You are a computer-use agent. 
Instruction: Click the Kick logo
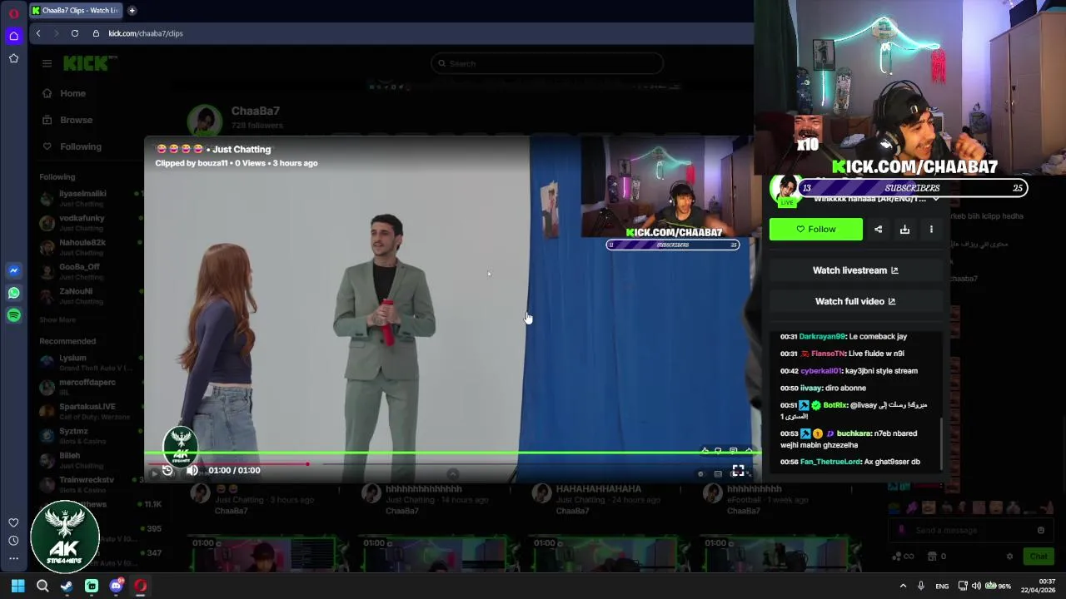pyautogui.click(x=90, y=63)
